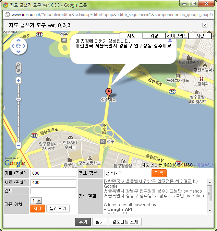Click the 현대APT 우체국 envelope icon
This screenshot has width=217, height=231.
(70, 138)
